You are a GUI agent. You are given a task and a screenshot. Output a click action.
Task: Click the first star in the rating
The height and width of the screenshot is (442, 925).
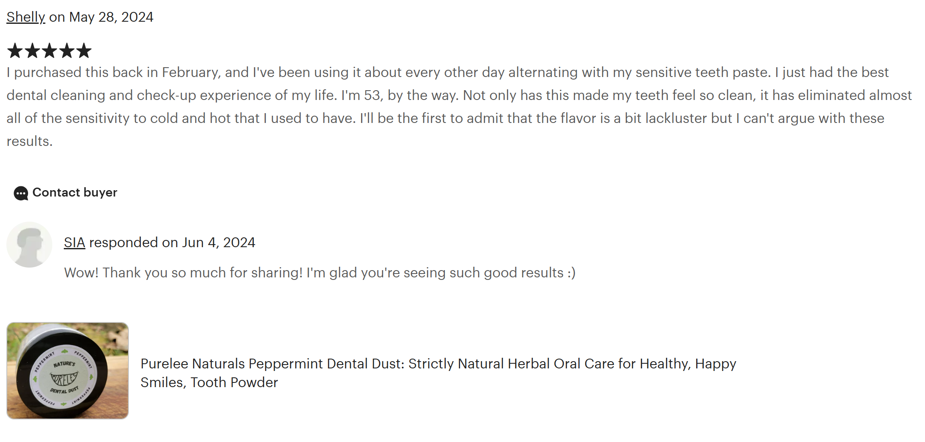[x=15, y=51]
